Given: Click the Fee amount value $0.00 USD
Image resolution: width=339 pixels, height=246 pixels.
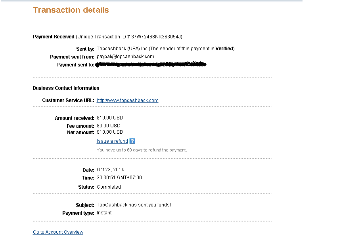Looking at the screenshot, I should click(x=108, y=126).
